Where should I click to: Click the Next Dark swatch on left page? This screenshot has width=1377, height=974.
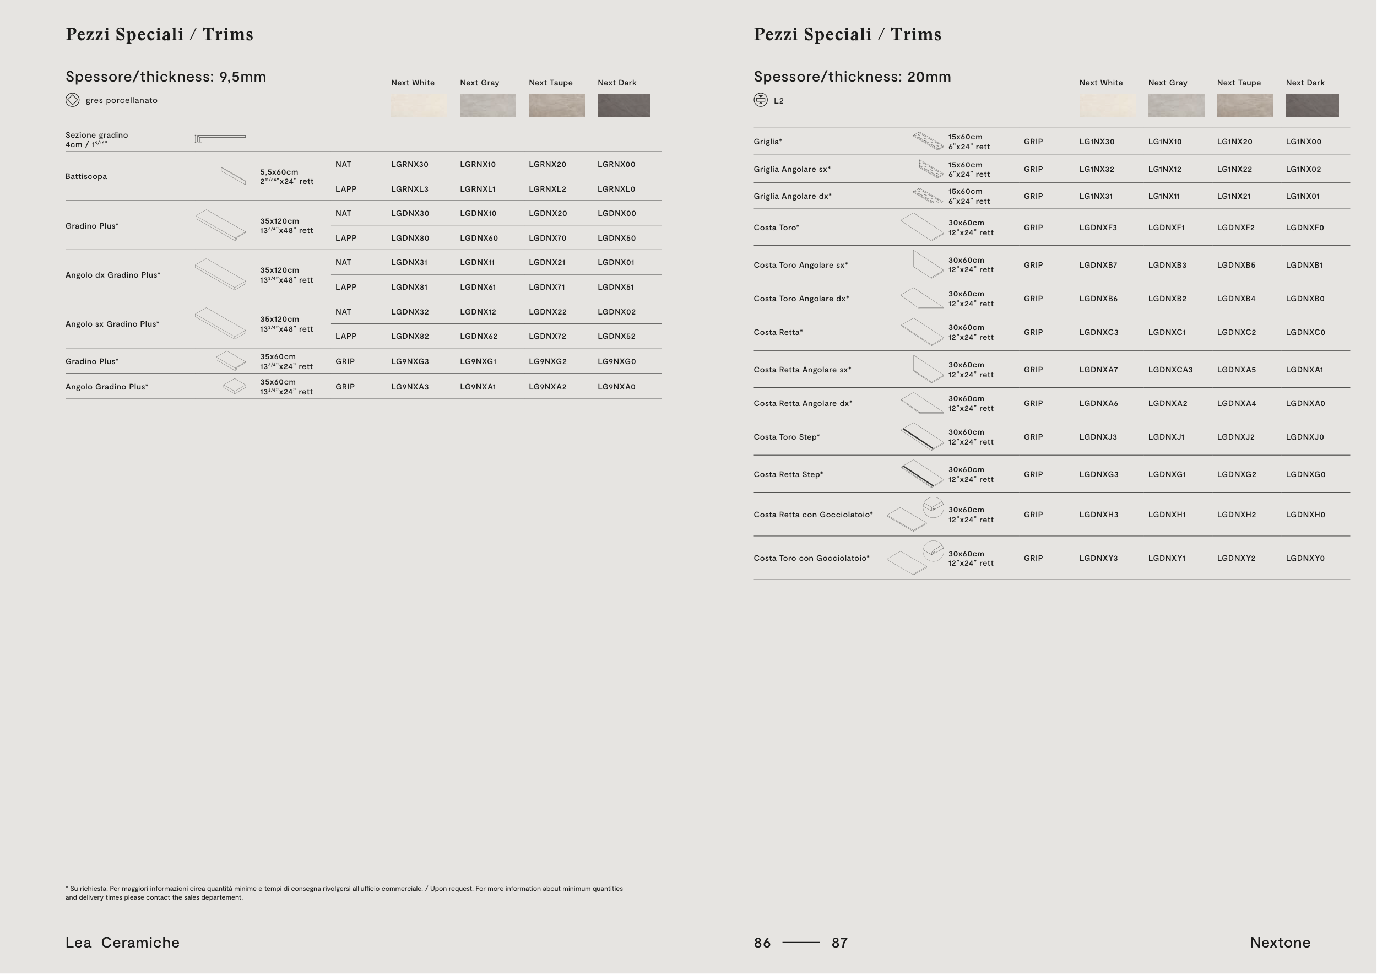(x=623, y=106)
